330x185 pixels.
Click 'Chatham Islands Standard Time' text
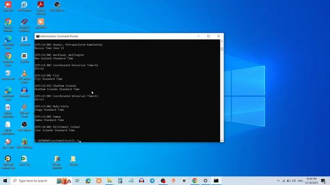[57, 89]
